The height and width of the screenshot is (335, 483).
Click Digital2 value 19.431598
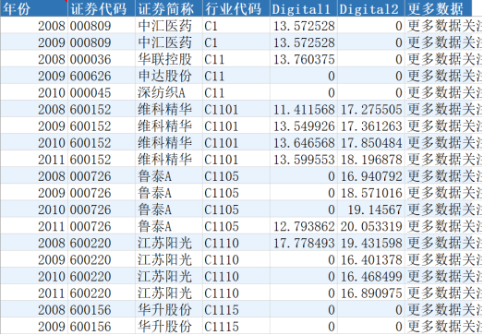371,243
